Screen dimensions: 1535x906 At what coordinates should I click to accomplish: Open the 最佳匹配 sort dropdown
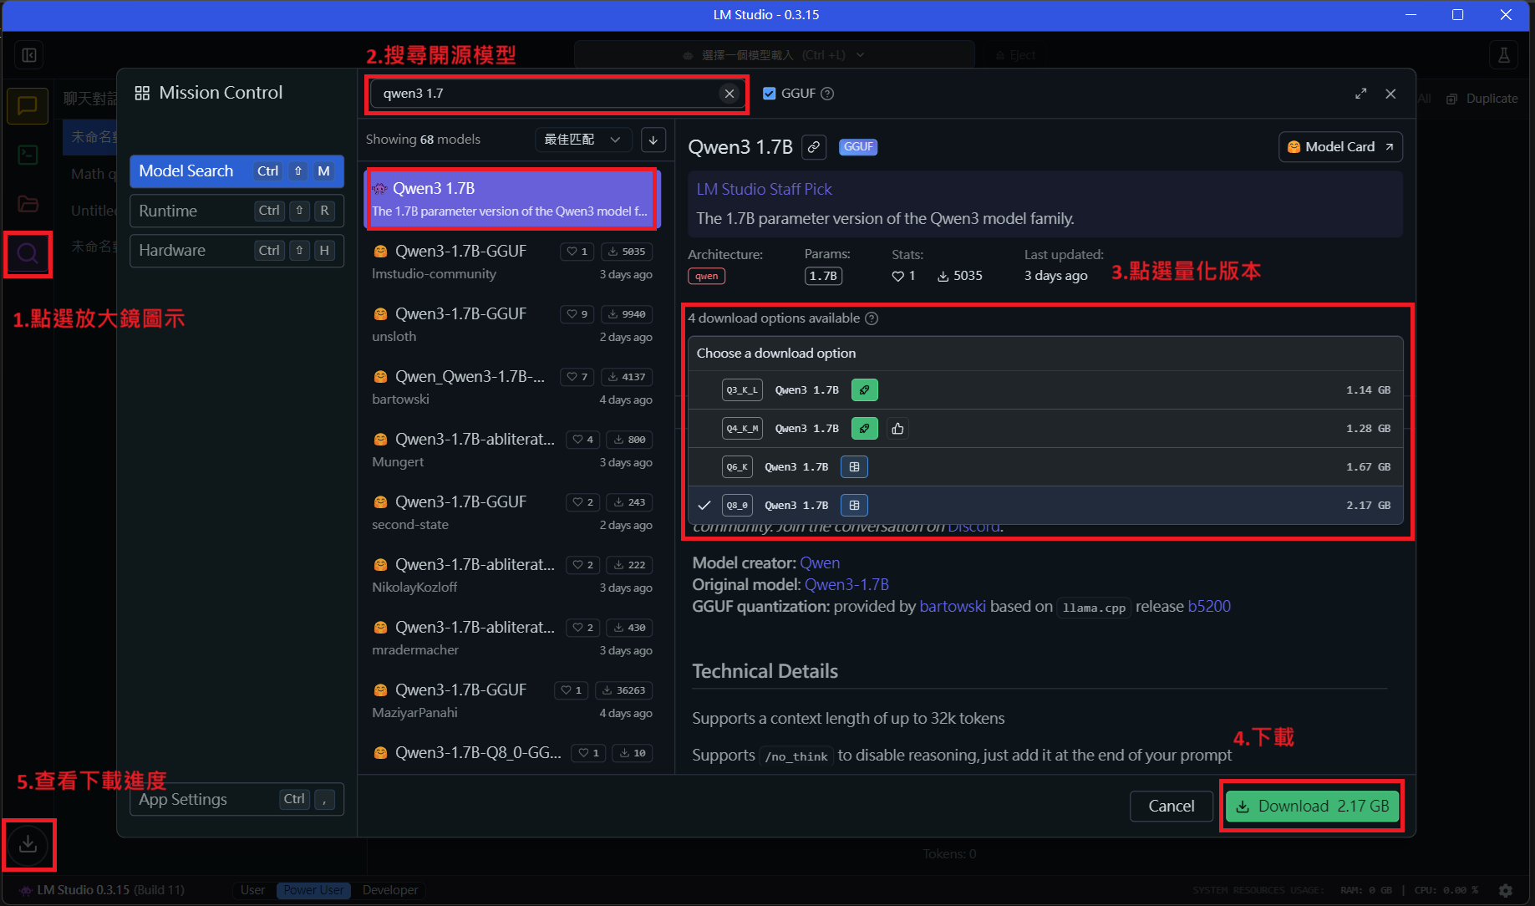[x=582, y=140]
